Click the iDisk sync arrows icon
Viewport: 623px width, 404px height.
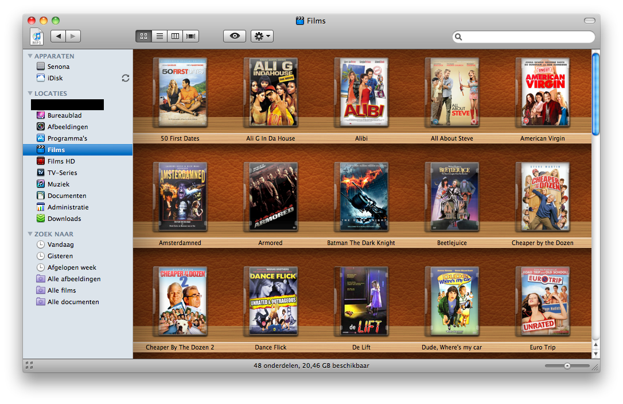pyautogui.click(x=126, y=78)
